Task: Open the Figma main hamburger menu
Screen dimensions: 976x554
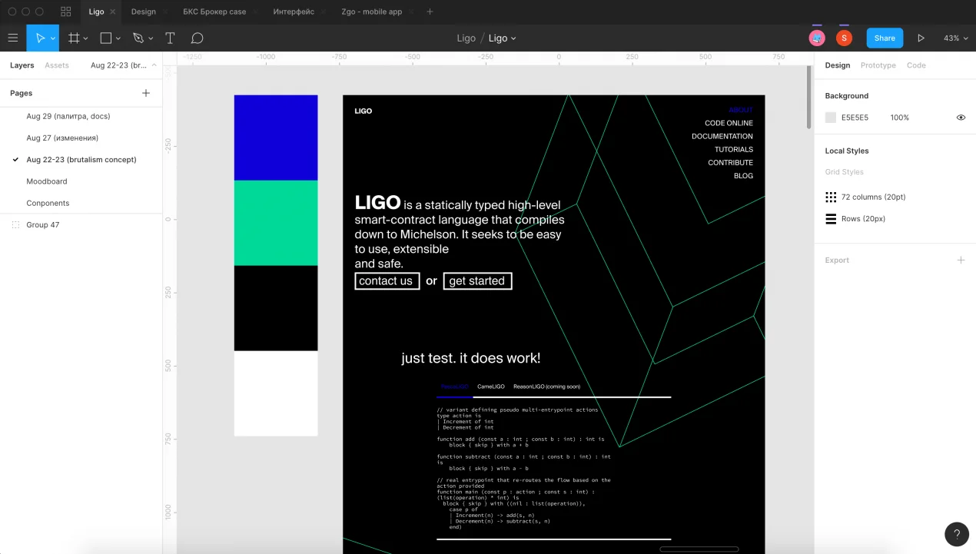Action: pyautogui.click(x=12, y=38)
